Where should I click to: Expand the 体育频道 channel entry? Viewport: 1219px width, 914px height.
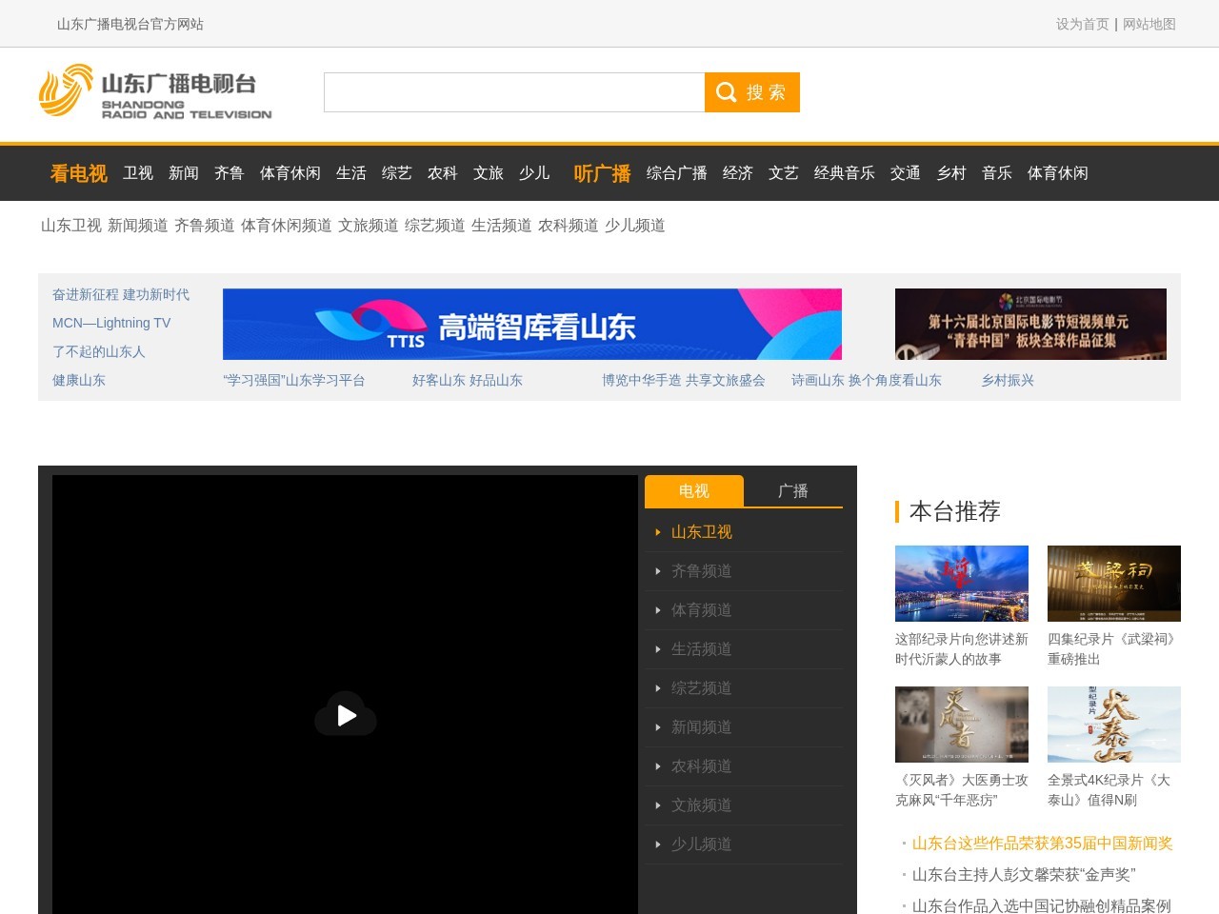coord(702,609)
